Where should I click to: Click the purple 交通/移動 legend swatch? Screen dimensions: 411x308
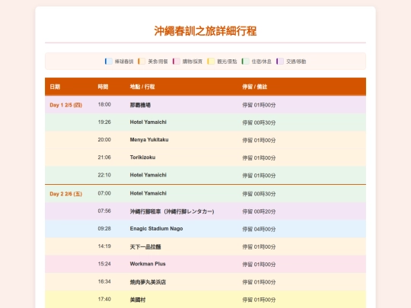point(280,62)
